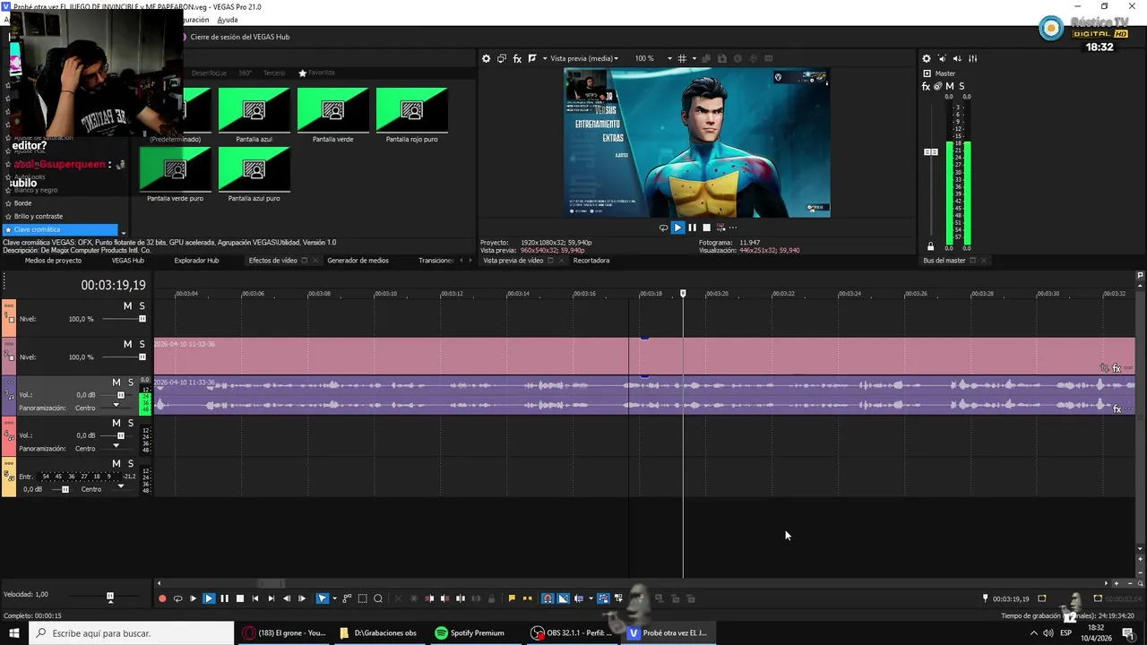
Task: Mute video track 1
Action: coord(127,306)
